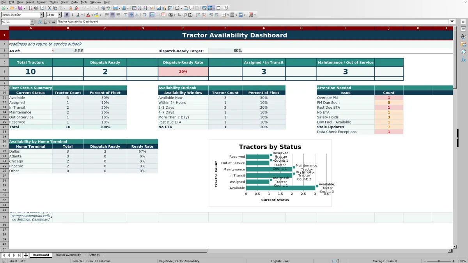Image resolution: width=468 pixels, height=263 pixels.
Task: Toggle Center Vertically alignment
Action: pos(131,15)
